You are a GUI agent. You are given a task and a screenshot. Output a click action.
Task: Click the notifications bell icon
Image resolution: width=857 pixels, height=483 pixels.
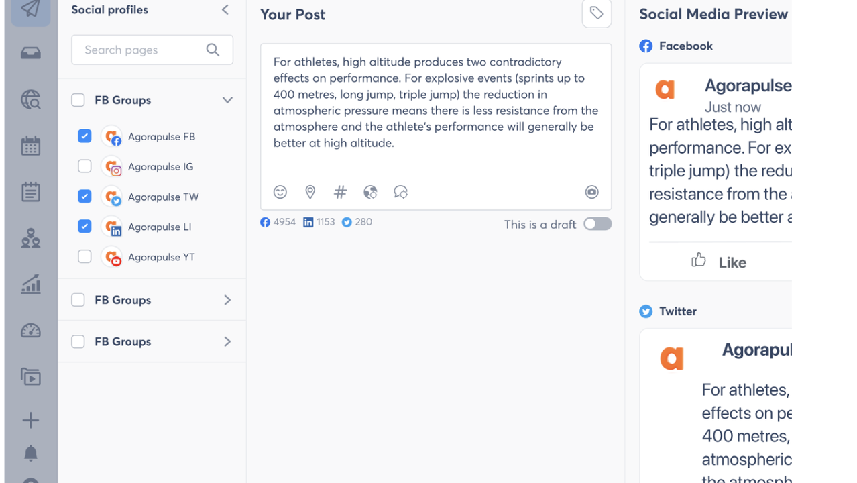click(x=31, y=453)
